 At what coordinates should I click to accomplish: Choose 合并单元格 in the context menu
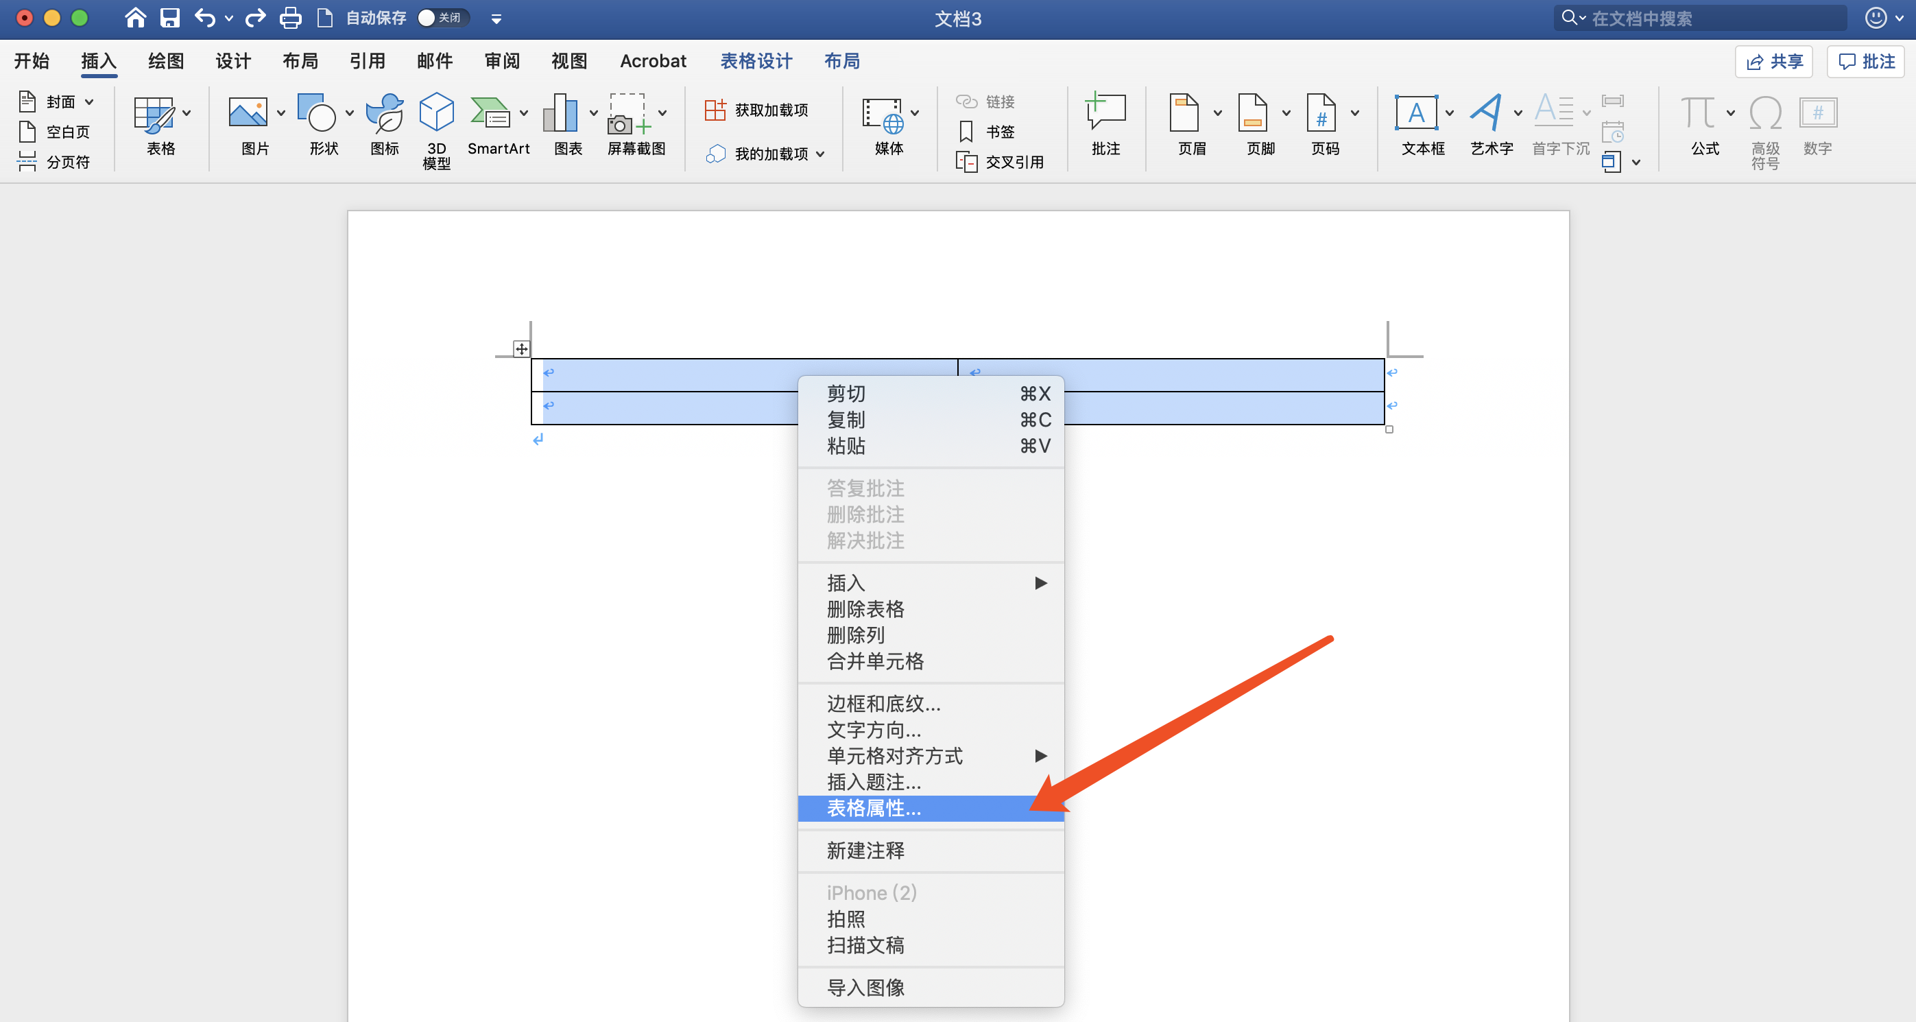click(x=875, y=661)
